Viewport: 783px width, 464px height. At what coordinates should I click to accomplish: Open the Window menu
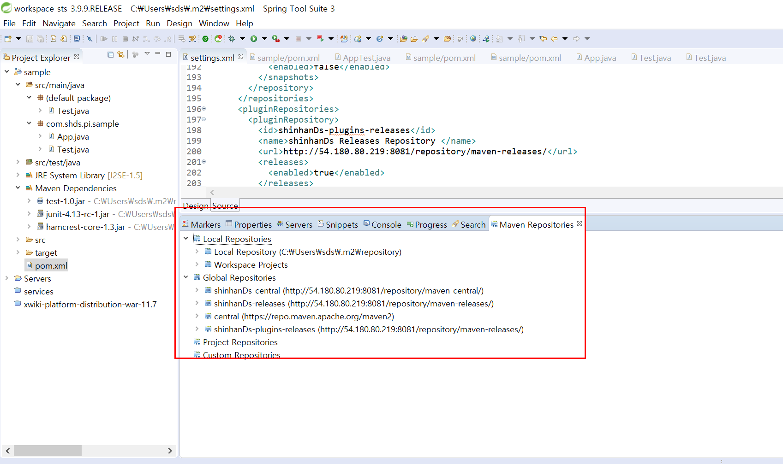(x=214, y=23)
